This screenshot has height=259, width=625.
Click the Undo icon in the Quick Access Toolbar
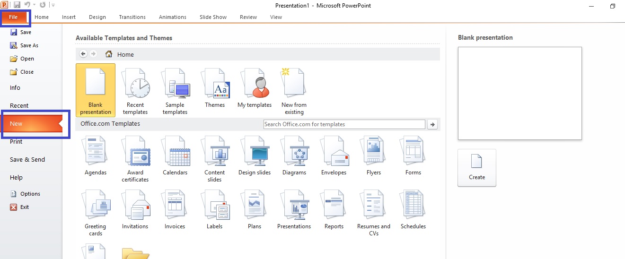tap(27, 5)
